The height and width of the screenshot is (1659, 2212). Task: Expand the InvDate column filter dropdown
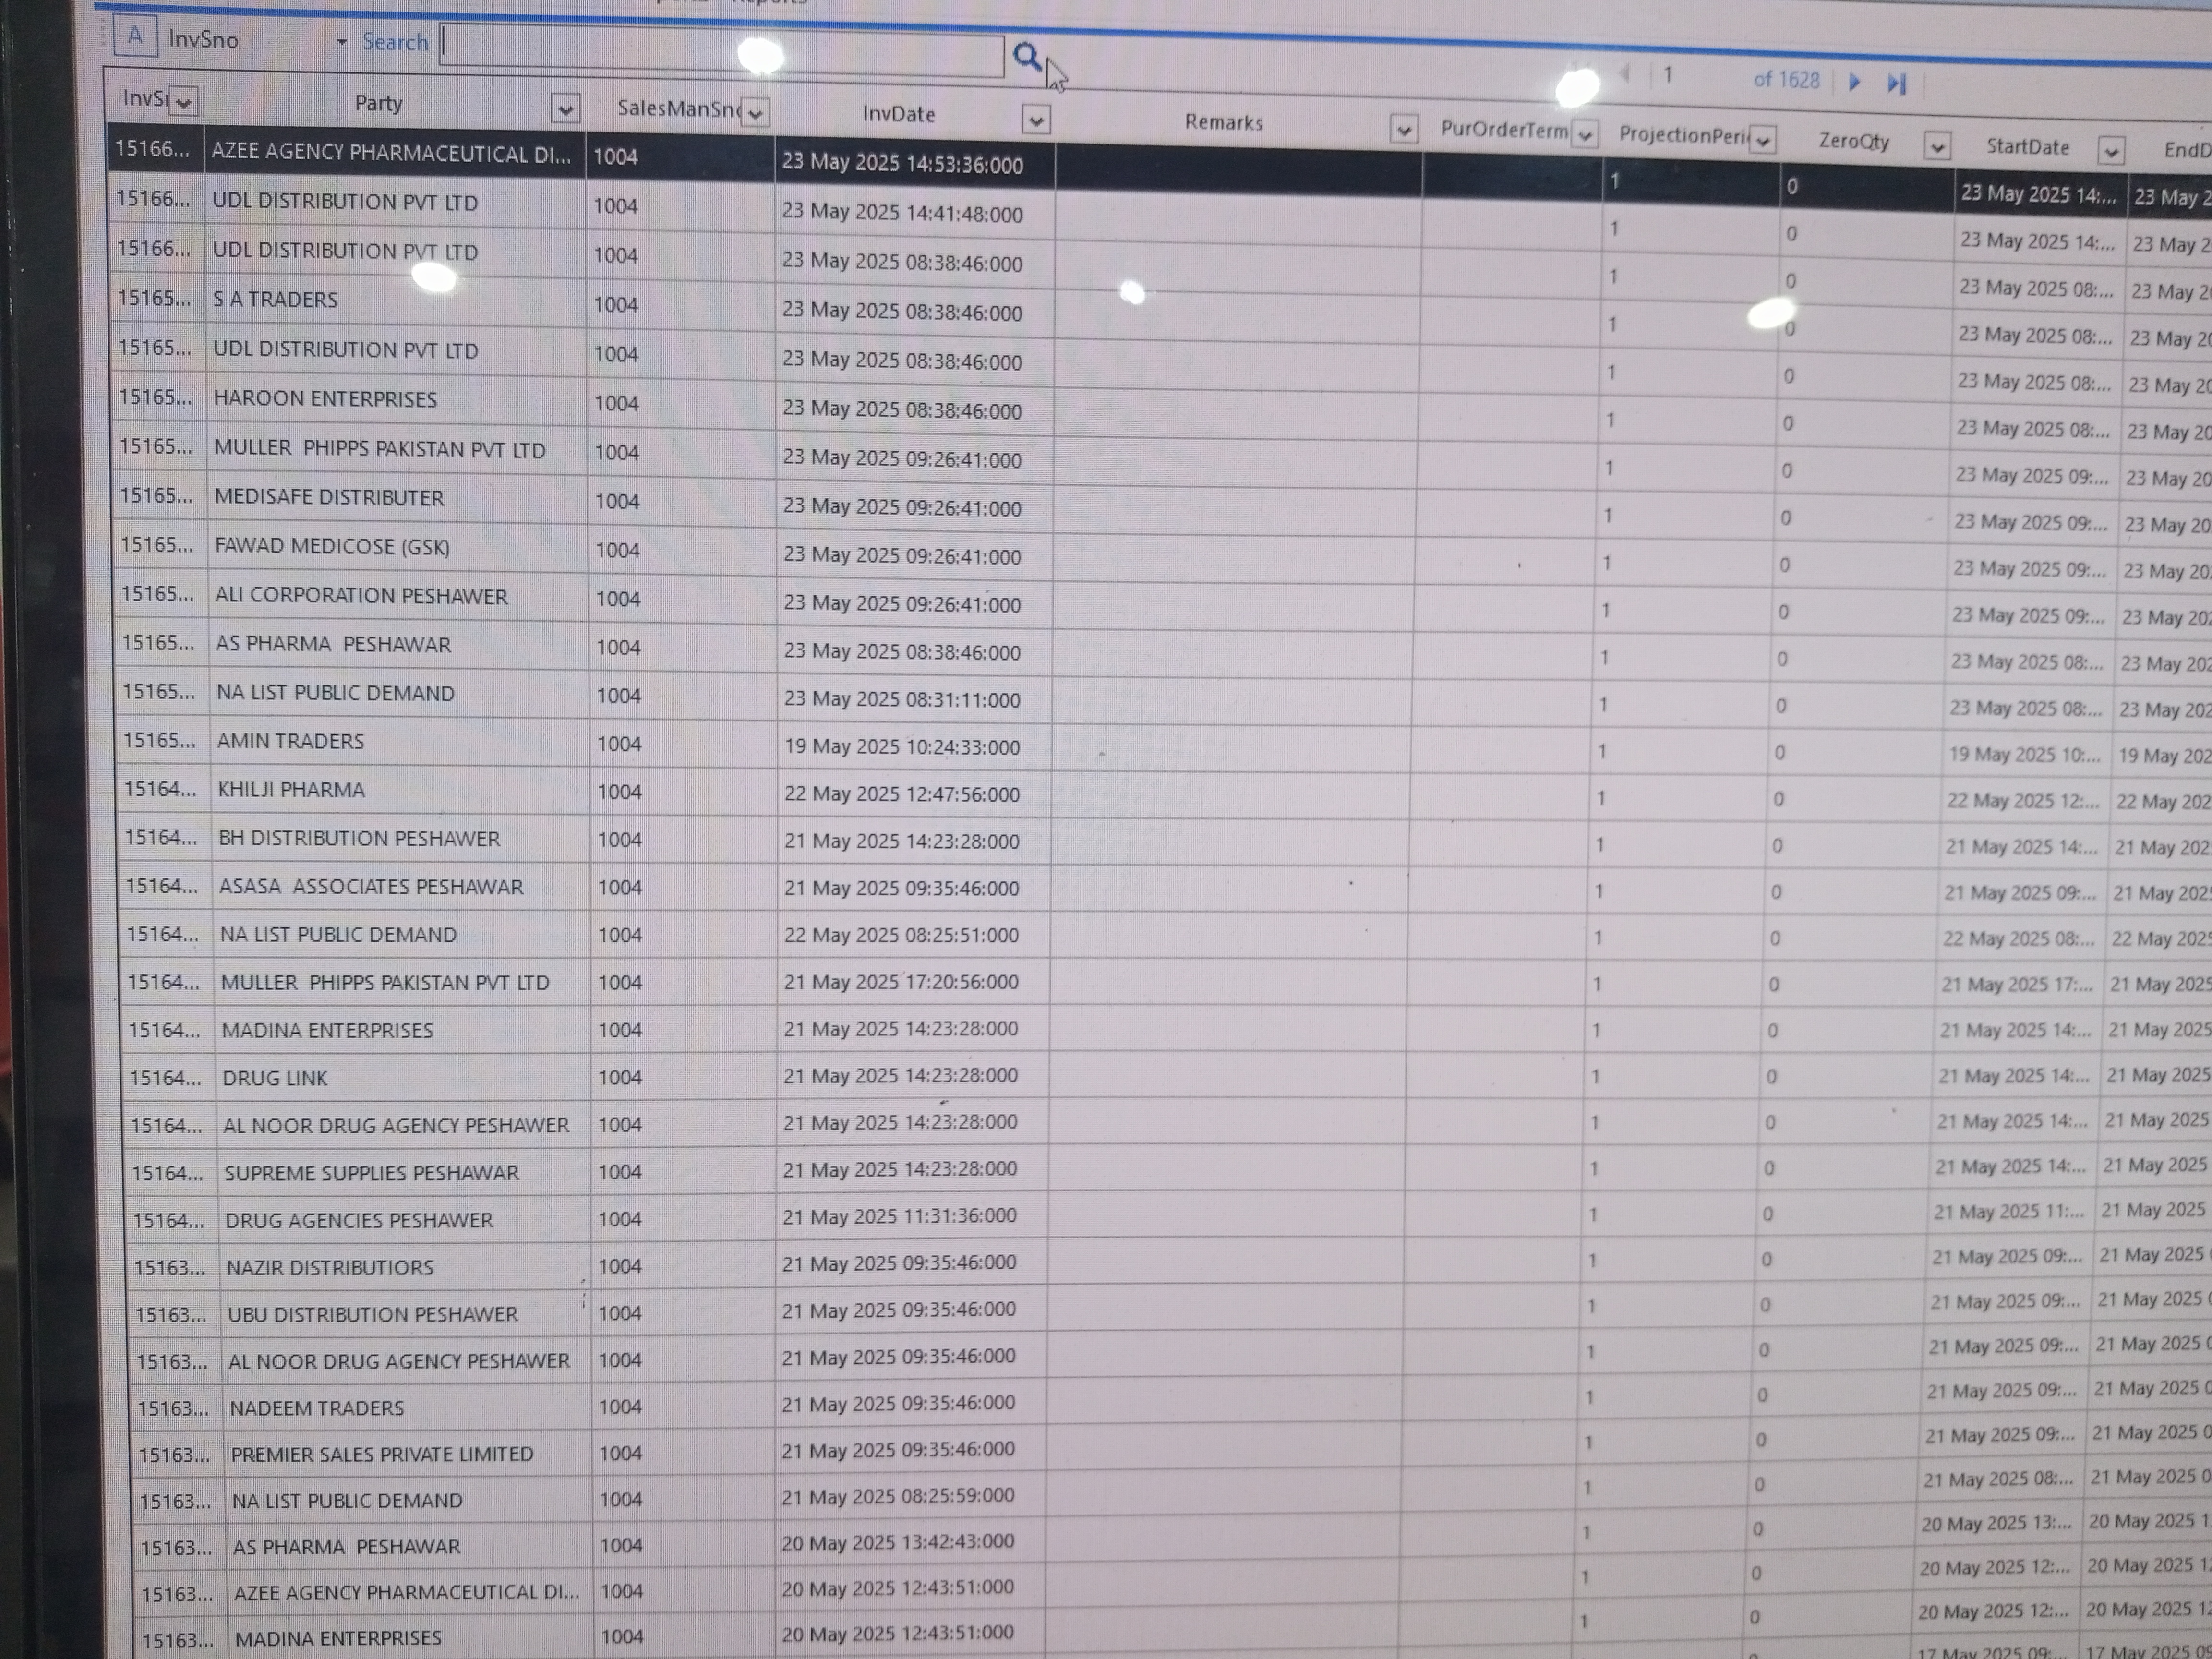click(x=1036, y=121)
